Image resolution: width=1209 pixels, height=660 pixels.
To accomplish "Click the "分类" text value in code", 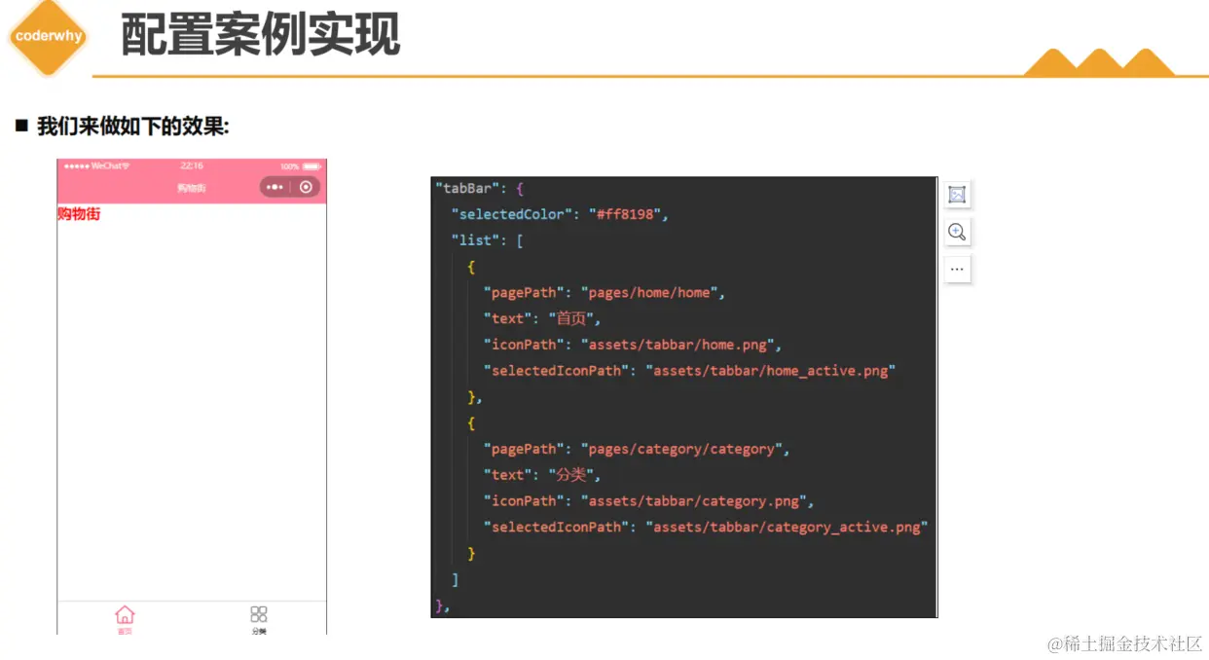I will tap(571, 475).
